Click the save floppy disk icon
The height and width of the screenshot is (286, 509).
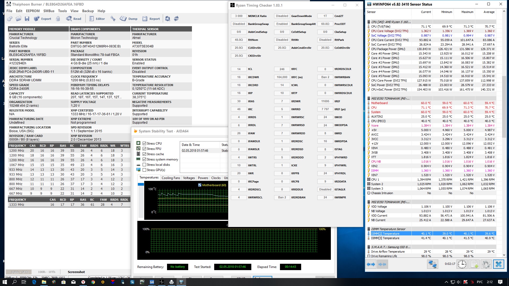(27, 19)
